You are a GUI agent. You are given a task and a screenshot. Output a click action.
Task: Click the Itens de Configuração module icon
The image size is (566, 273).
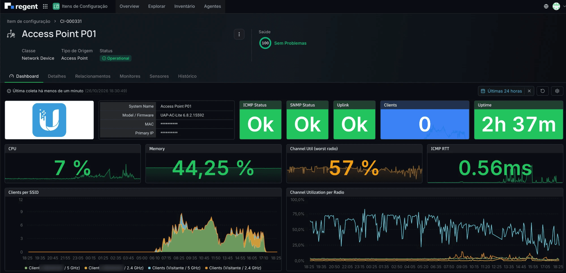pos(56,6)
